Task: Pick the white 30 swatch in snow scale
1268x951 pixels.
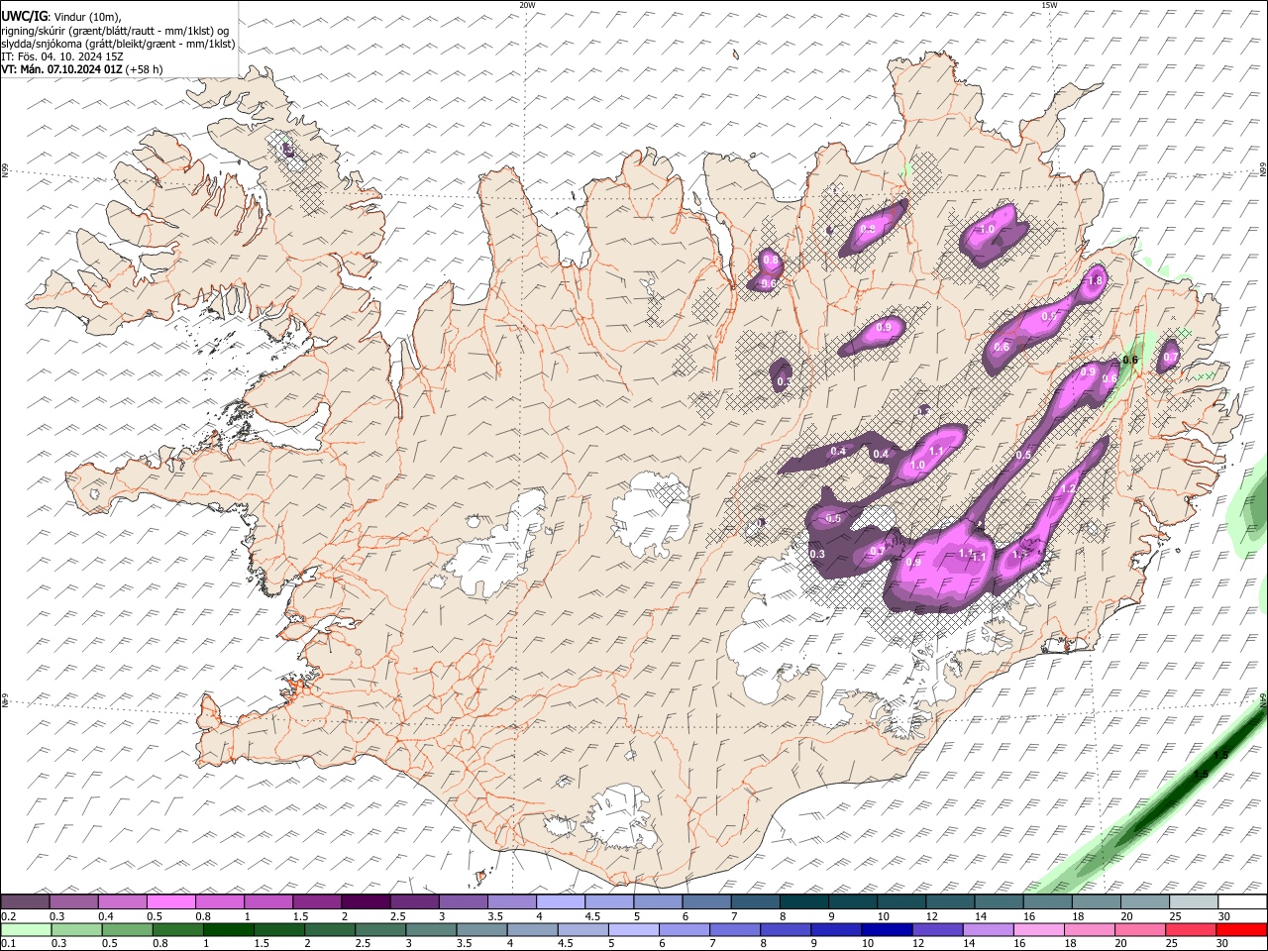Action: pos(1241,901)
